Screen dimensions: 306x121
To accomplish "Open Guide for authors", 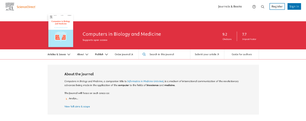I will 242,54.
